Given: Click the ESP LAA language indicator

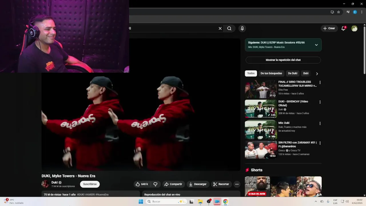Looking at the screenshot, I should 335,201.
